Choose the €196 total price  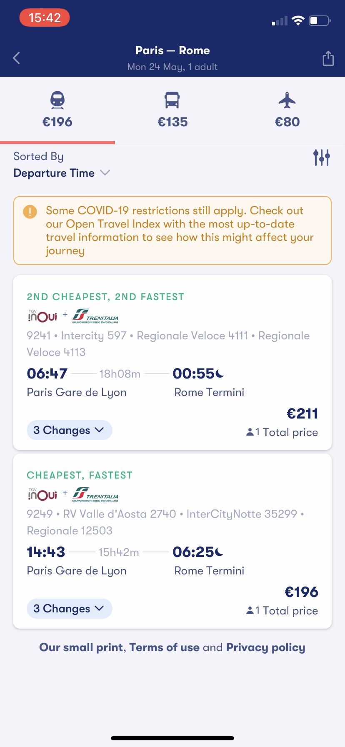(301, 592)
